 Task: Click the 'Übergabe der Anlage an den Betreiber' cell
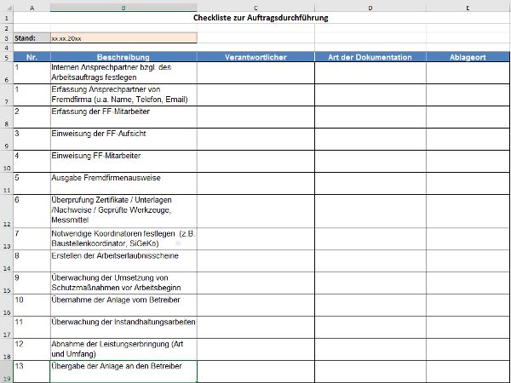tap(123, 371)
